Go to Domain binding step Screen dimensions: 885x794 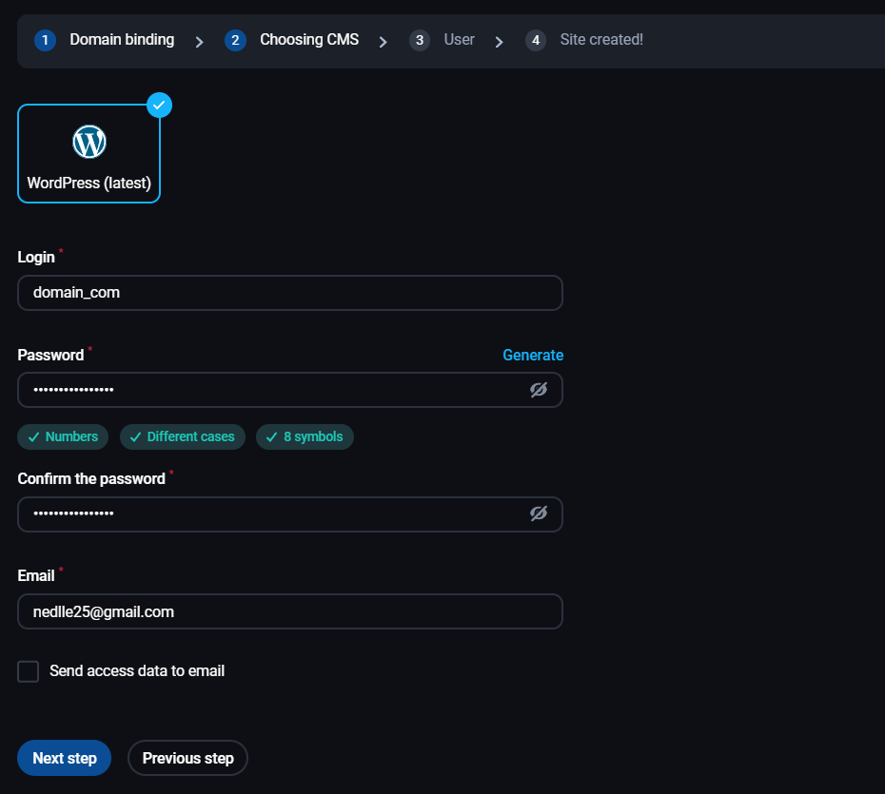(x=122, y=40)
